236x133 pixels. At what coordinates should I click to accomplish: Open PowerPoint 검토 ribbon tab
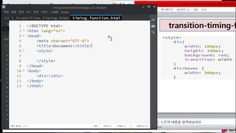[x=195, y=10]
